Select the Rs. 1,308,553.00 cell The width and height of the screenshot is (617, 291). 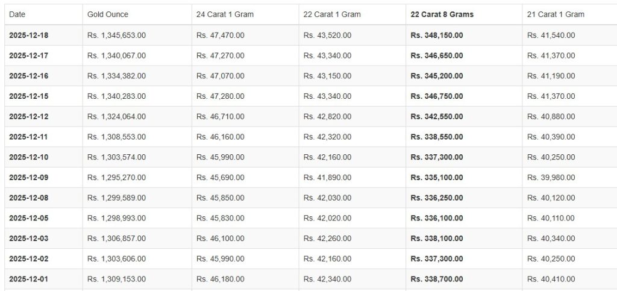pos(116,137)
